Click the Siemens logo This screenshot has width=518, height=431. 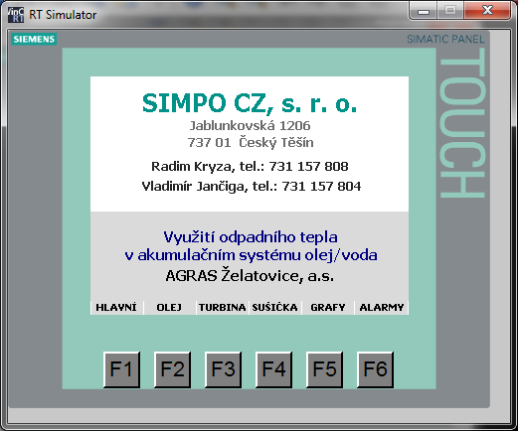(x=34, y=39)
